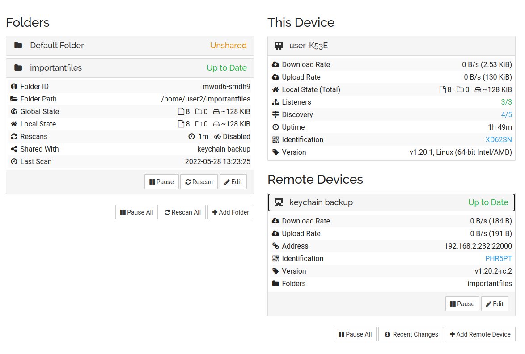Collapse the importantfiles folder panel
The image size is (525, 354).
pyautogui.click(x=130, y=68)
